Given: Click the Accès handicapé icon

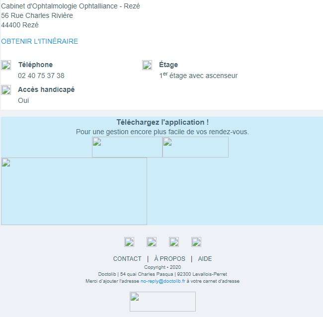Looking at the screenshot, I should (6, 90).
